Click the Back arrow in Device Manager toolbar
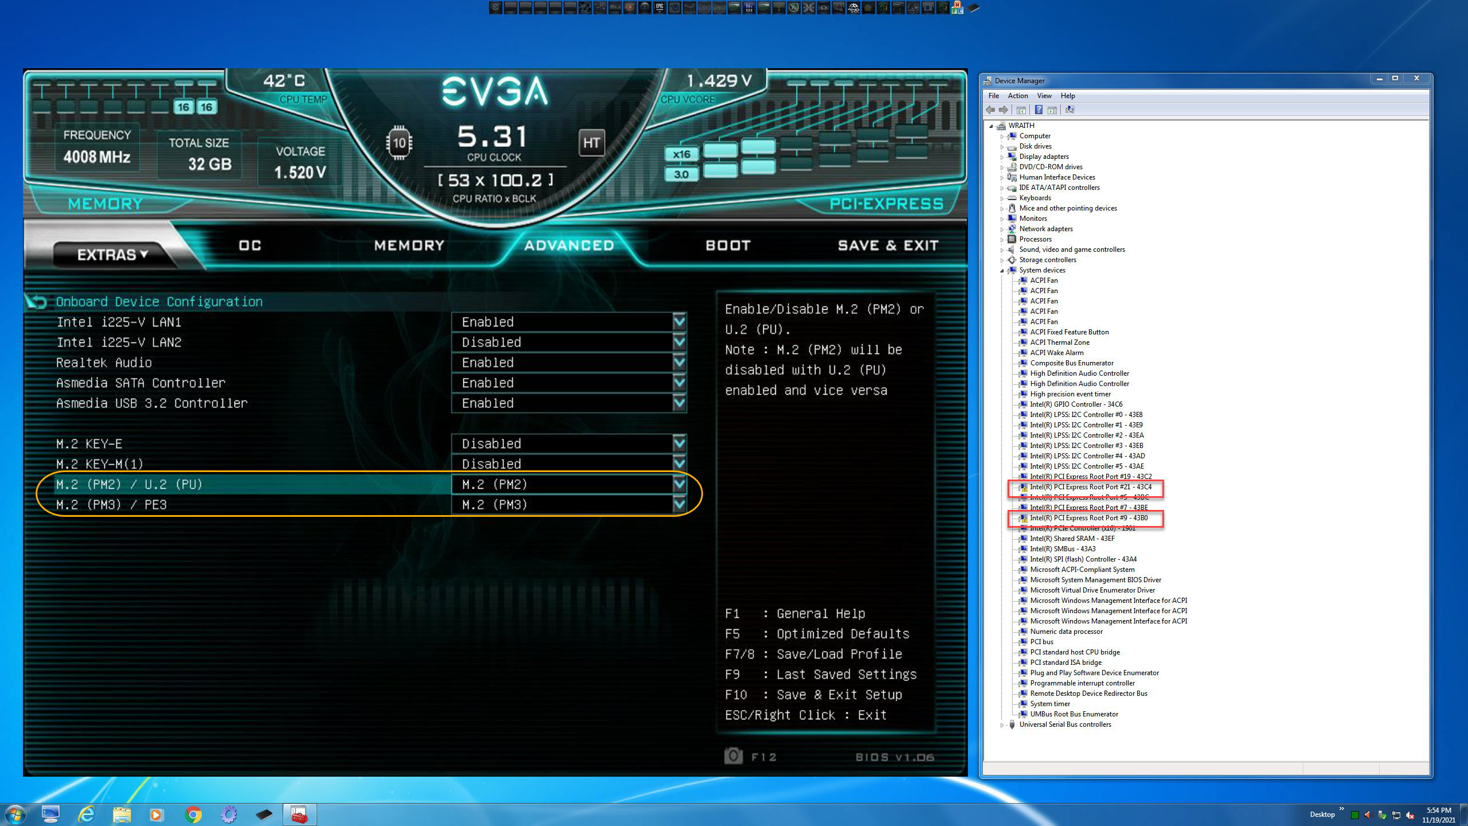 tap(990, 110)
